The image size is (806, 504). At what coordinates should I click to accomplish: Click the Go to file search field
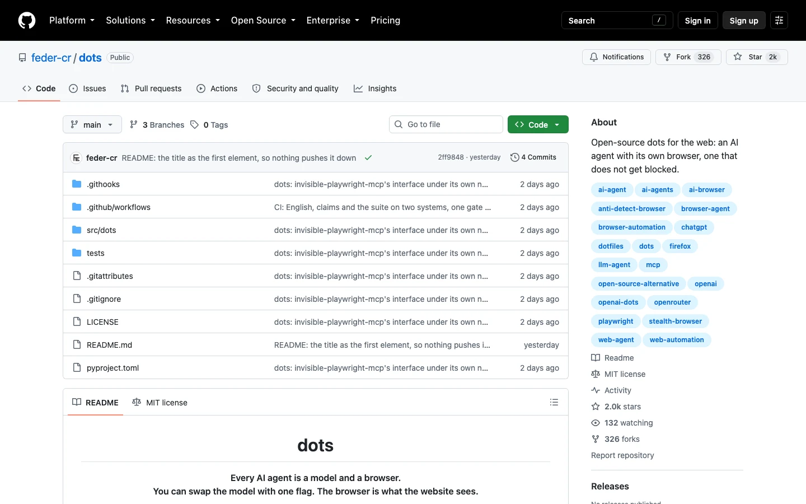(446, 124)
